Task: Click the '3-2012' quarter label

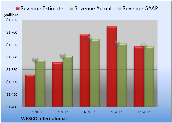Action: click(x=63, y=112)
